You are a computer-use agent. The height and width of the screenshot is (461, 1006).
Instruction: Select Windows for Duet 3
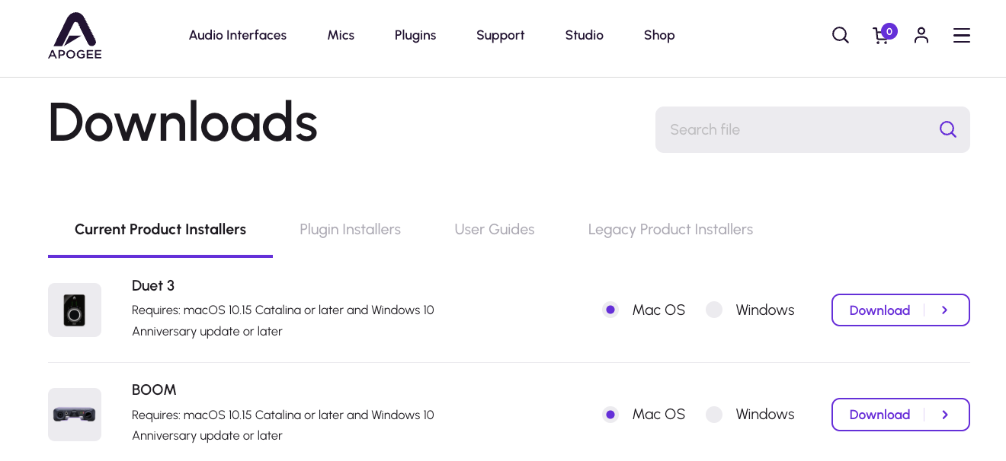point(714,310)
